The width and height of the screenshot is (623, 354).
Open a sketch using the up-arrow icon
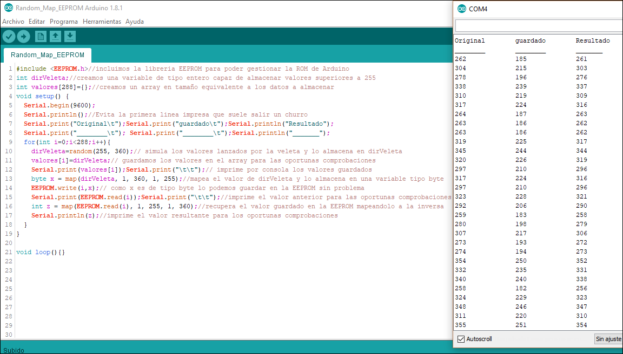pos(55,36)
